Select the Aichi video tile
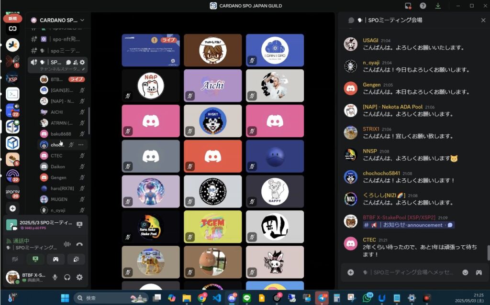 coord(213,86)
